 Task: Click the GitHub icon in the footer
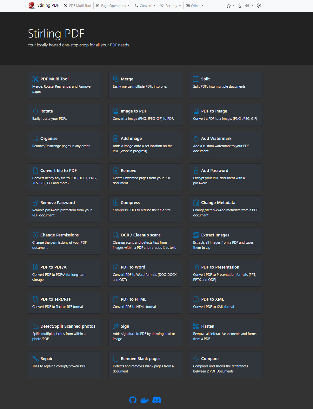[133, 400]
